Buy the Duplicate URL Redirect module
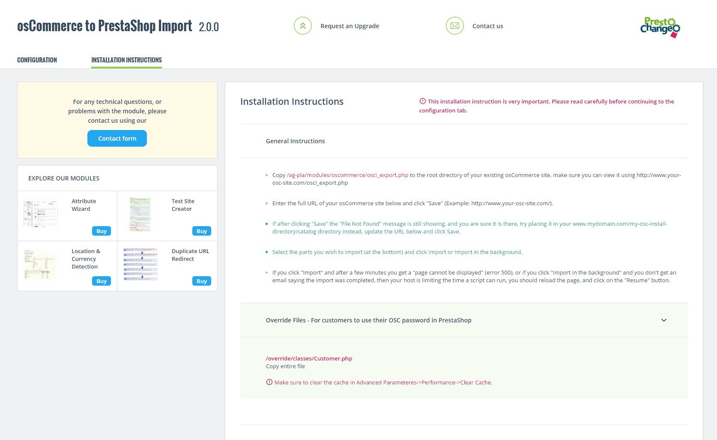 [202, 281]
